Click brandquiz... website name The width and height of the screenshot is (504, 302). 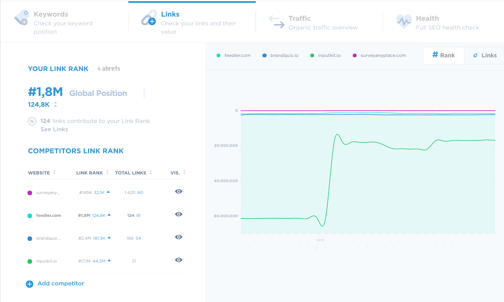[49, 239]
